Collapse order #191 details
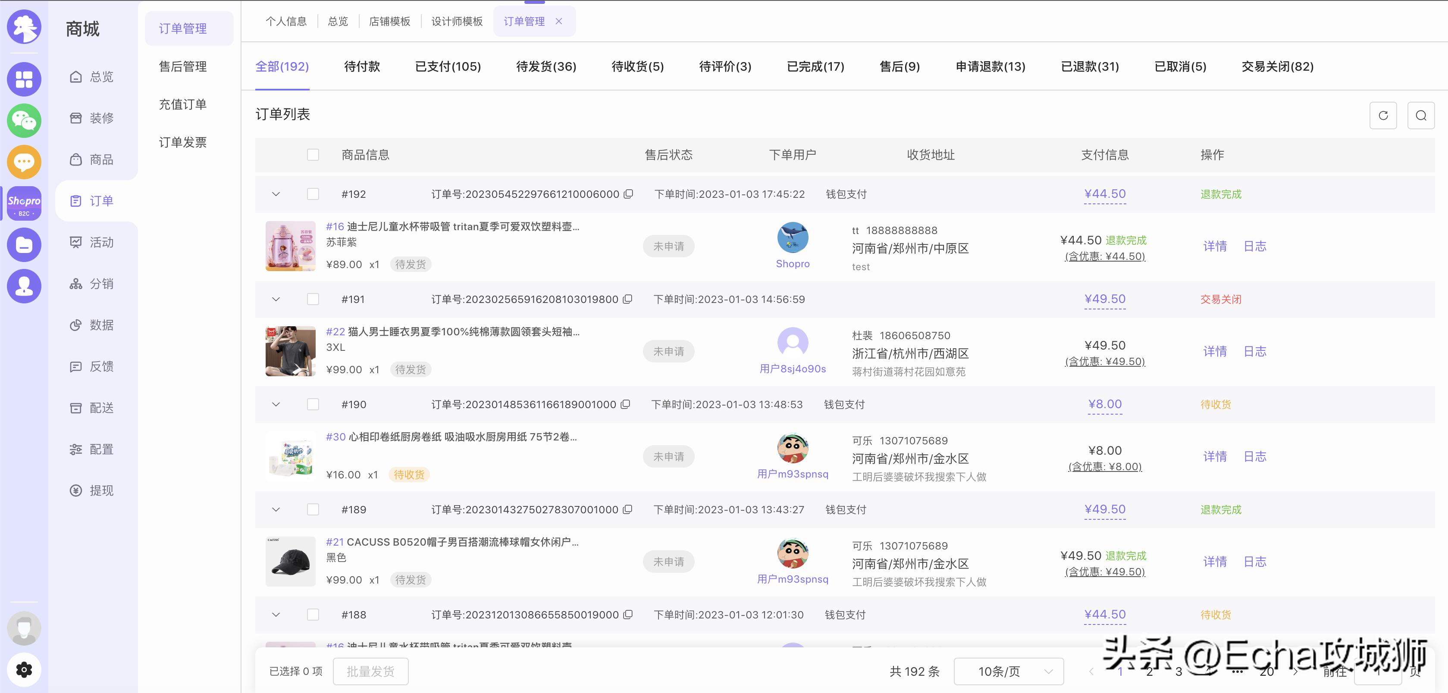Viewport: 1448px width, 693px height. click(x=276, y=299)
